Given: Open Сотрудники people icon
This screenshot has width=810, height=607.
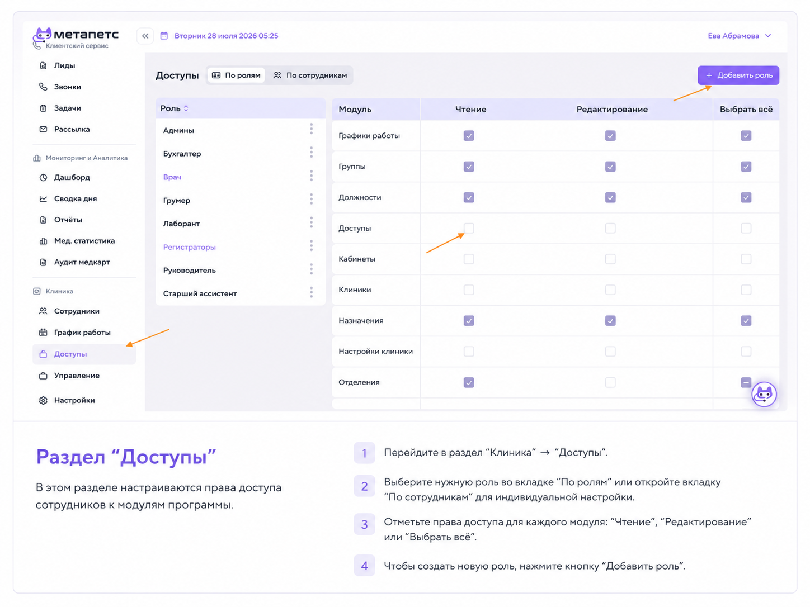Looking at the screenshot, I should (43, 311).
